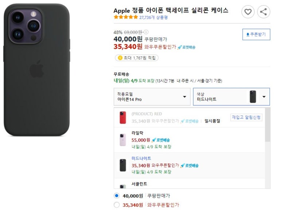Select the 40,000원 쿠팡판매가 radio option
282x210 pixels.
point(116,196)
